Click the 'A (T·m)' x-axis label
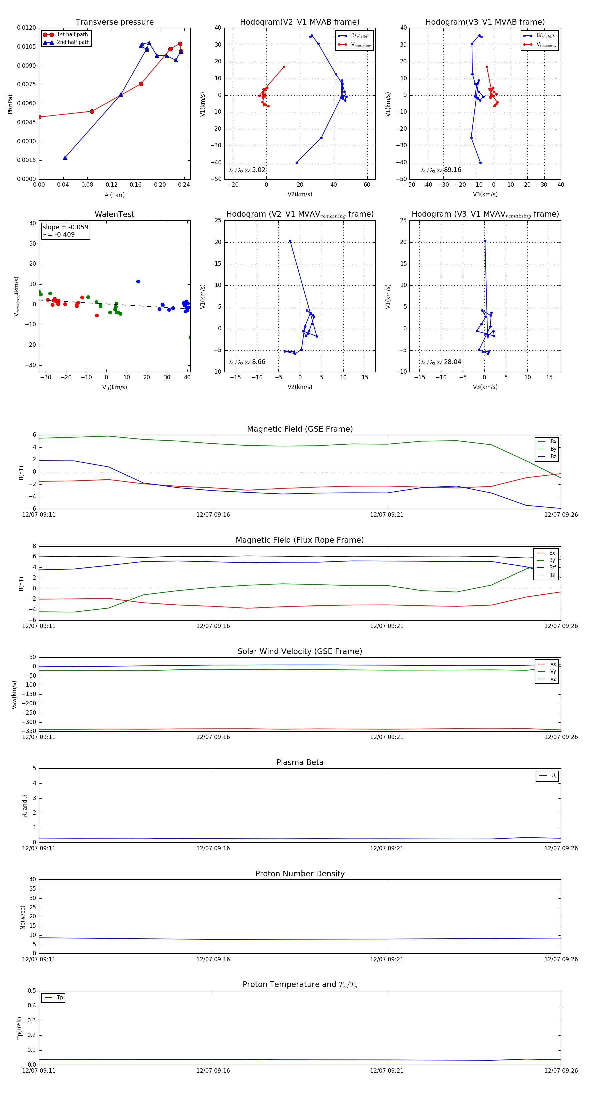Screen dimensions: 600x1100 (114, 195)
